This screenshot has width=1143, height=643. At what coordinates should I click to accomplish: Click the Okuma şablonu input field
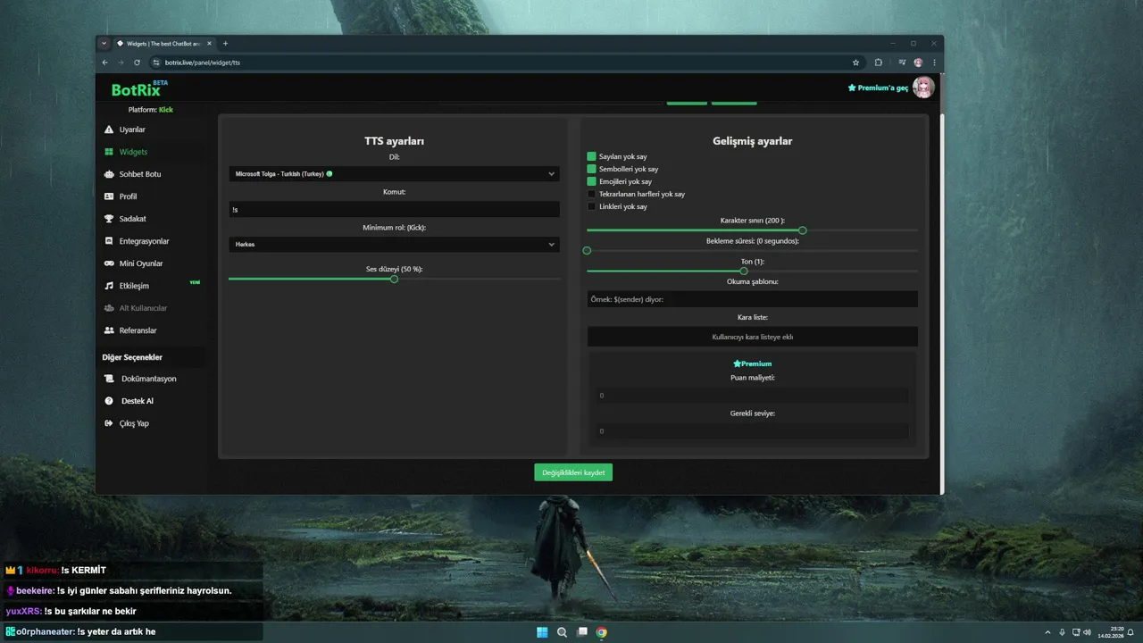752,299
